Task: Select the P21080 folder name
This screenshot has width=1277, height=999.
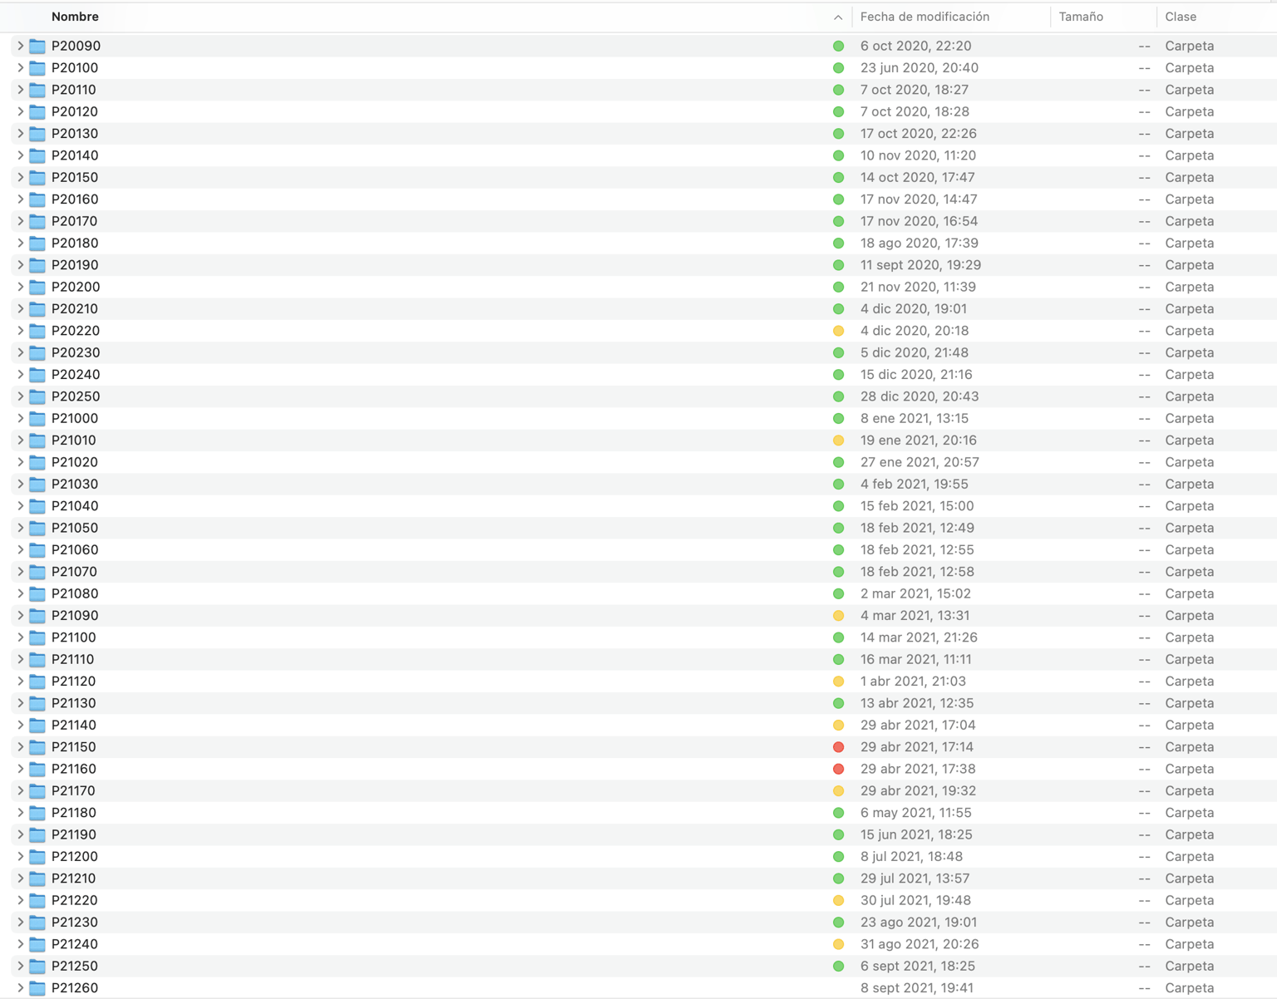Action: click(x=75, y=593)
